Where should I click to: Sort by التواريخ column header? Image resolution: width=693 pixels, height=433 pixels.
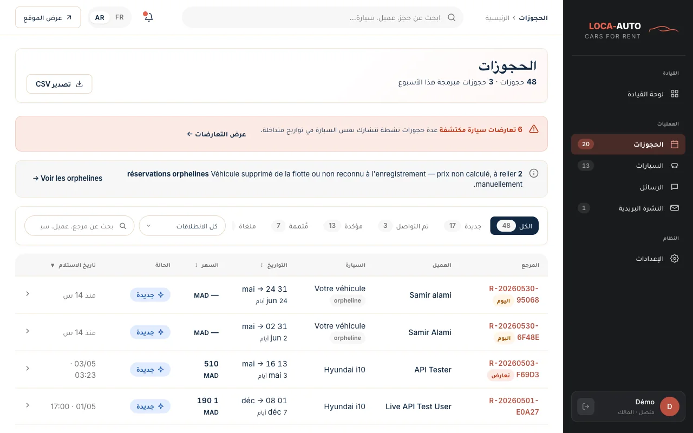tap(274, 265)
